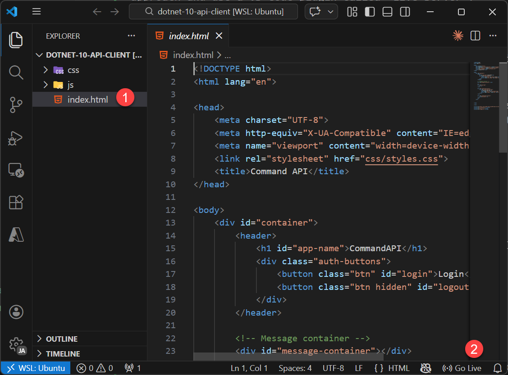The height and width of the screenshot is (375, 508).
Task: Open the Accounts menu
Action: coord(16,312)
